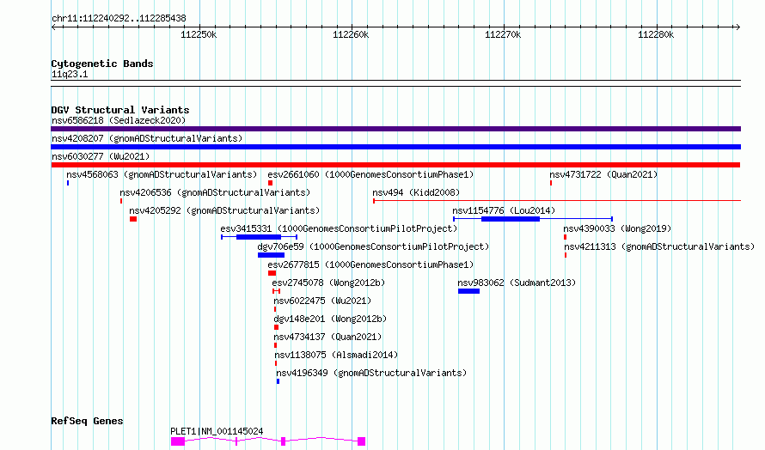Open the nsv1154776 (Lou2014) label
765x450 pixels.
pyautogui.click(x=504, y=210)
